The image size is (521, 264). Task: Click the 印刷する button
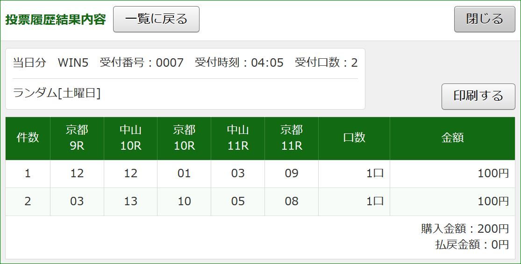coord(478,96)
